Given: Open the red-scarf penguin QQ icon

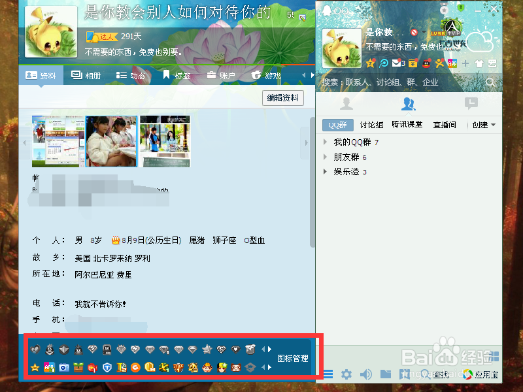Looking at the screenshot, I should 426,63.
